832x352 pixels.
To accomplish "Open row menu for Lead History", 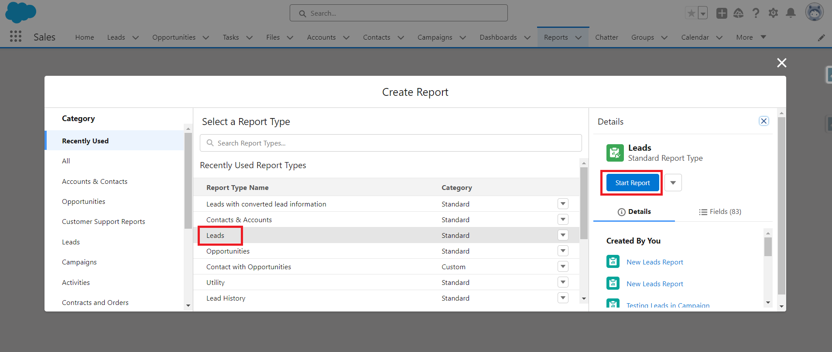I will coord(563,298).
